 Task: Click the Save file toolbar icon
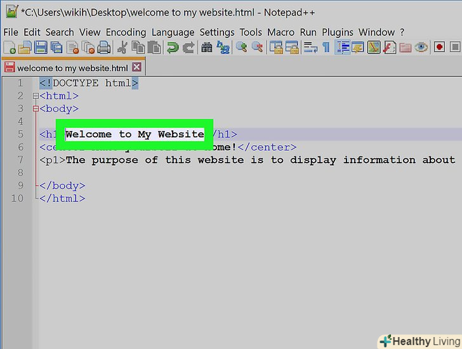[x=41, y=48]
